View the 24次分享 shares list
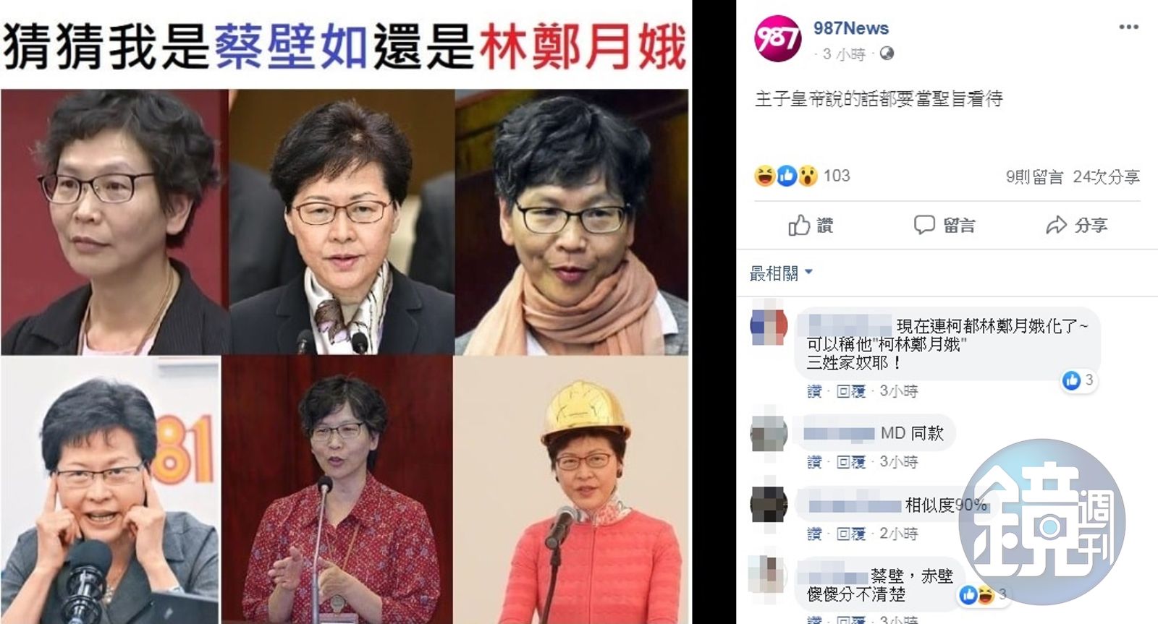Viewport: 1158px width, 624px height. (x=1106, y=177)
